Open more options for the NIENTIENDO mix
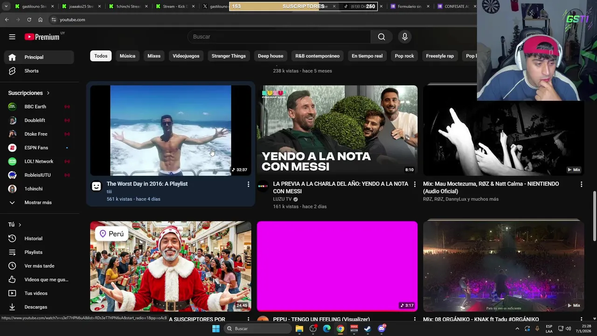This screenshot has width=597, height=336. pos(581,184)
